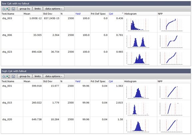The width and height of the screenshot is (192, 135).
Task: Open the ctq_006 bimodal histogram thumbnail
Action: pos(138,41)
